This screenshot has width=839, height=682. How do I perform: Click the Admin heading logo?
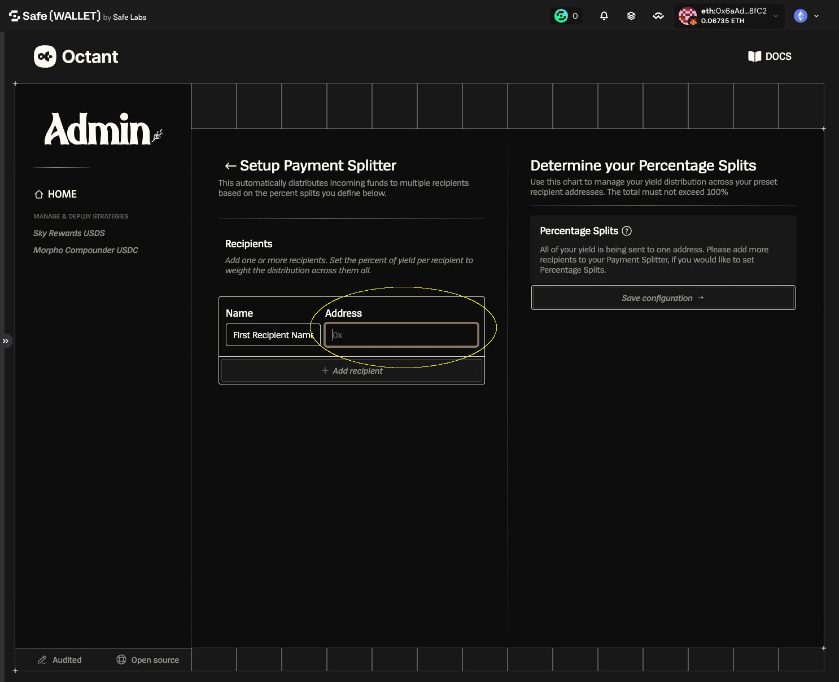[x=103, y=129]
